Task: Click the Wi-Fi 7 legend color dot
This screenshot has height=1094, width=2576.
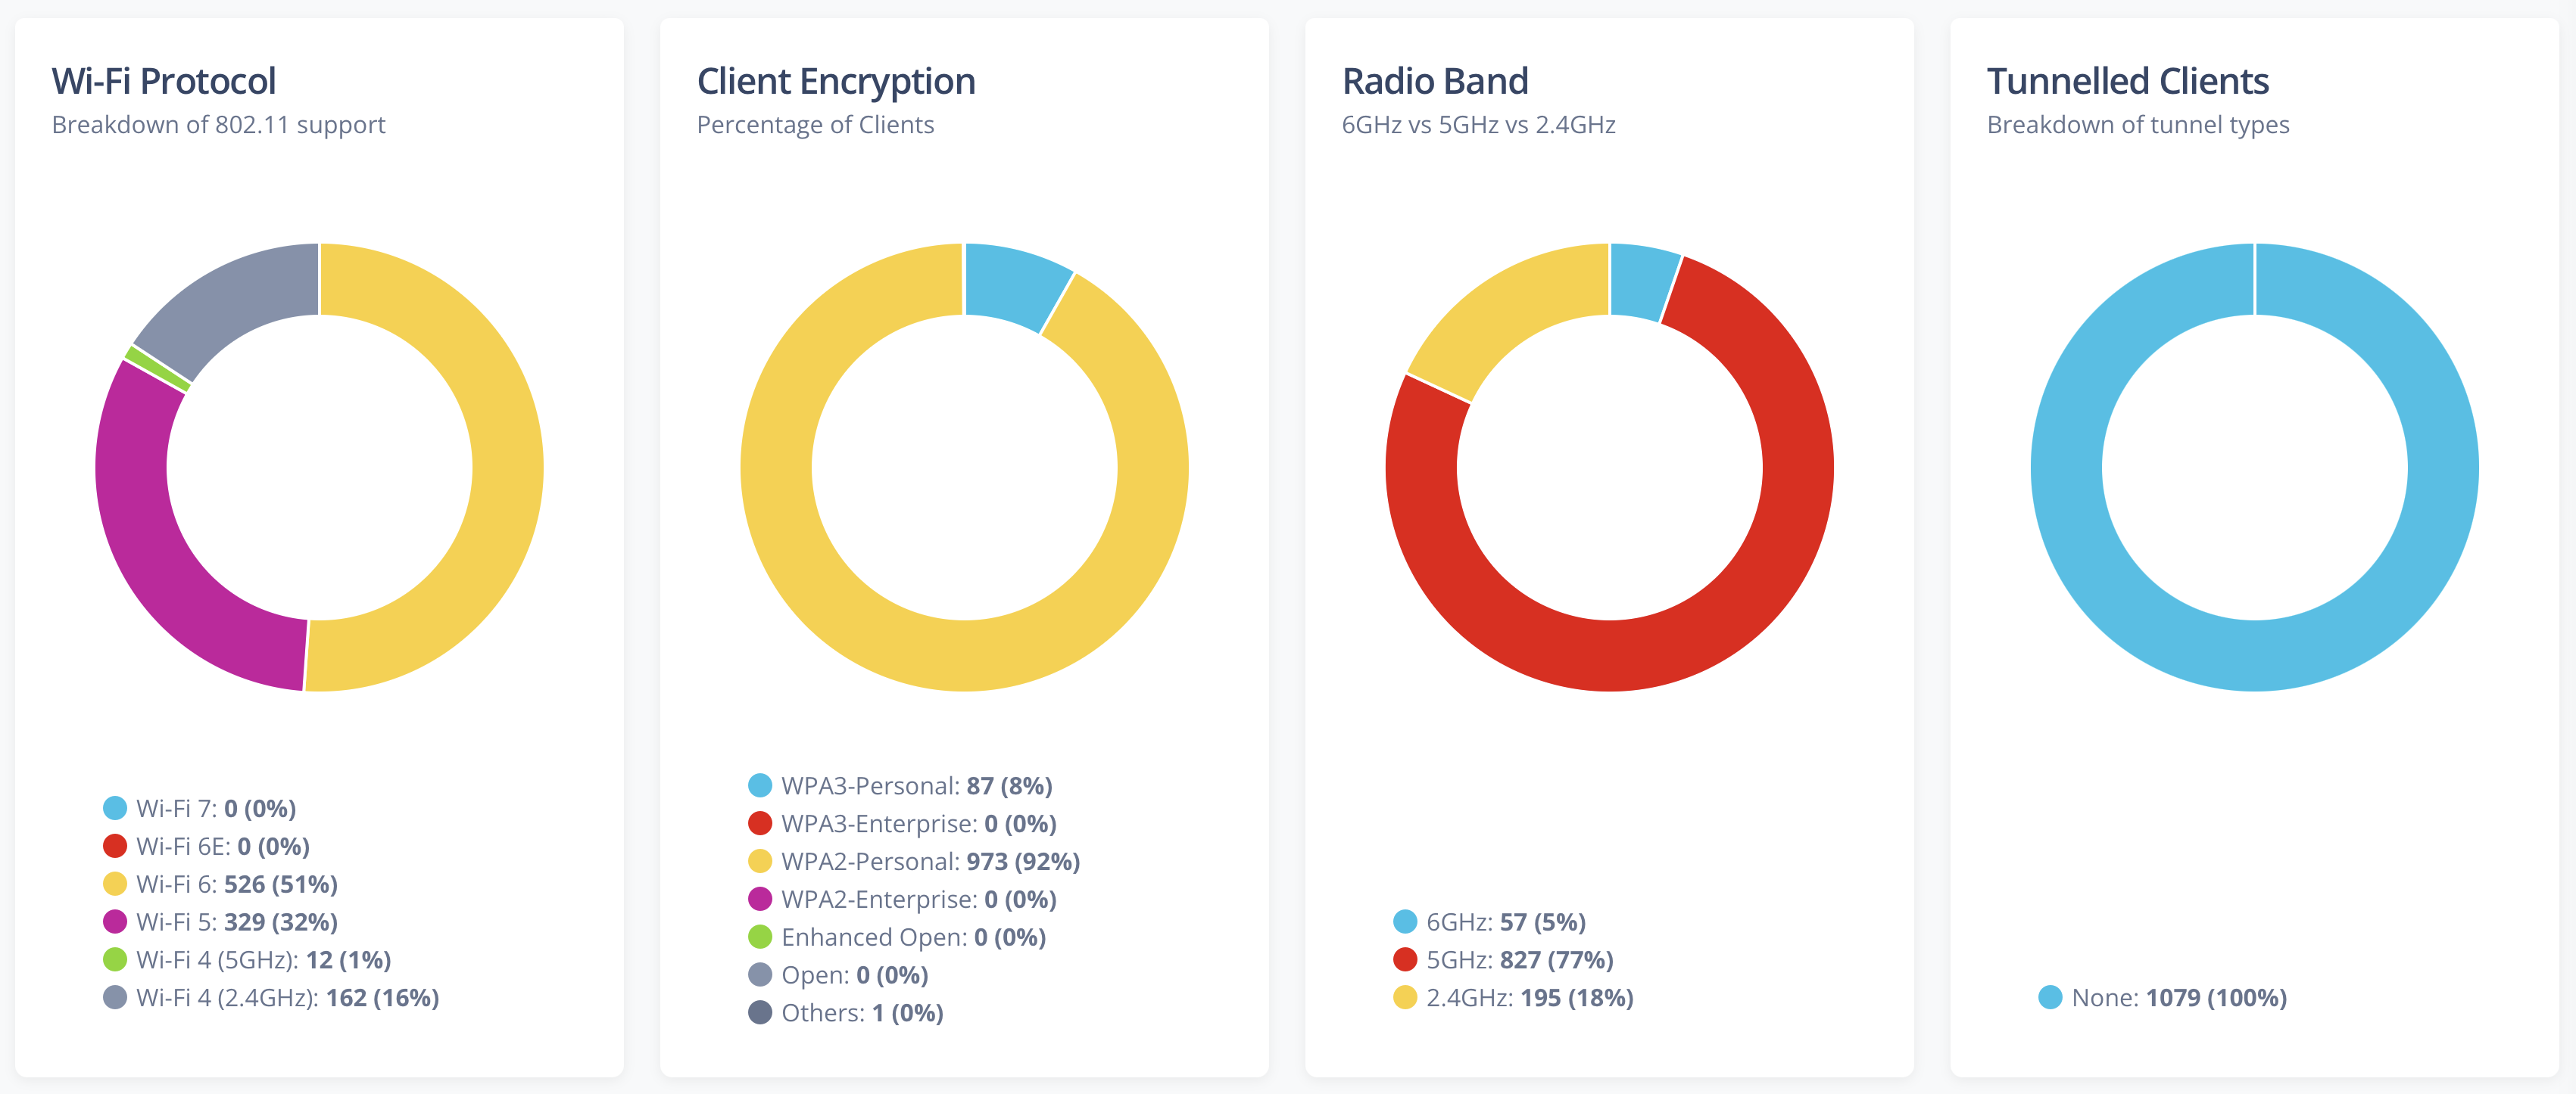Action: (115, 808)
